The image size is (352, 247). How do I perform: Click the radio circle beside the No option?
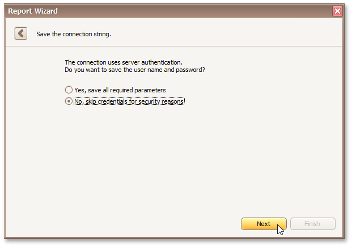[69, 101]
